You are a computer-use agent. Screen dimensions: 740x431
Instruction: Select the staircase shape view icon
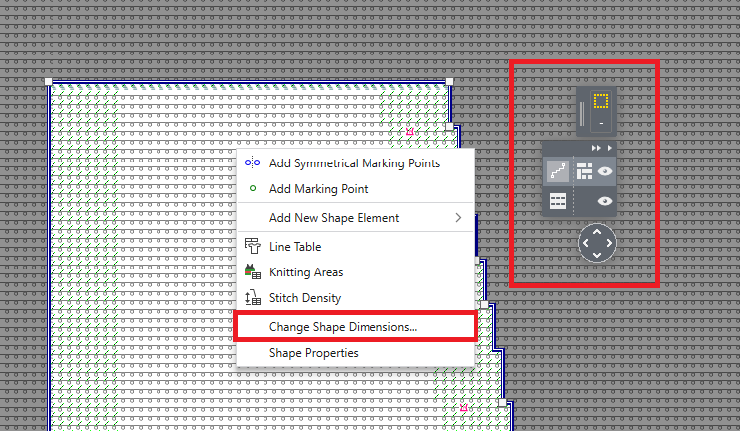click(558, 170)
